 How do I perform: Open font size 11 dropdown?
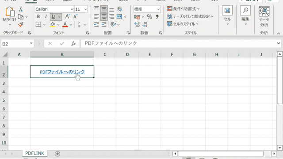coord(85,9)
